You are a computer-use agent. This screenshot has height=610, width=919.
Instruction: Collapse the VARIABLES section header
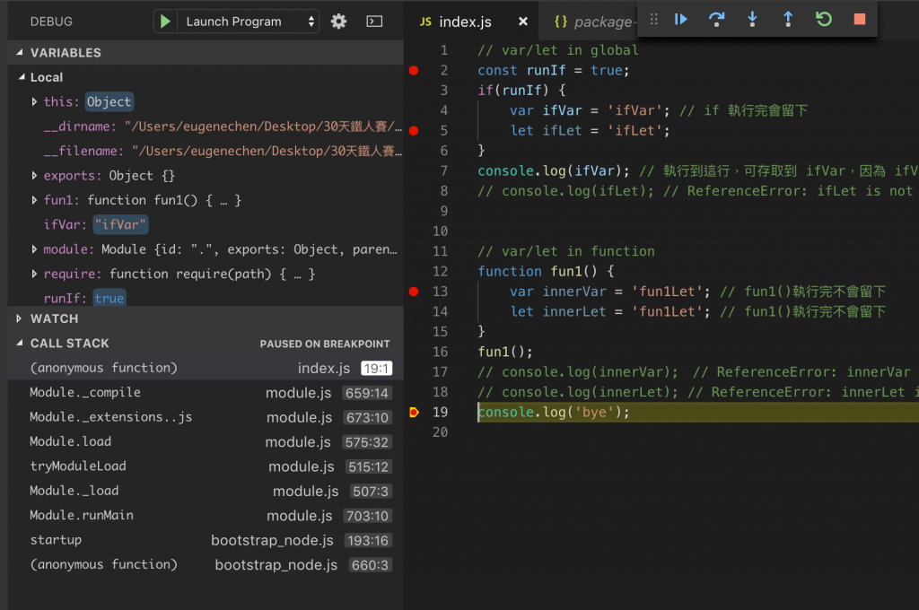(66, 53)
